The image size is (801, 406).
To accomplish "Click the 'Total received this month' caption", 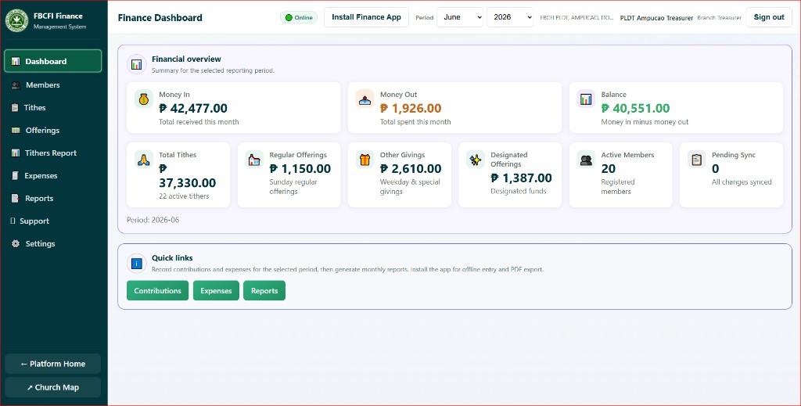I will pos(199,122).
